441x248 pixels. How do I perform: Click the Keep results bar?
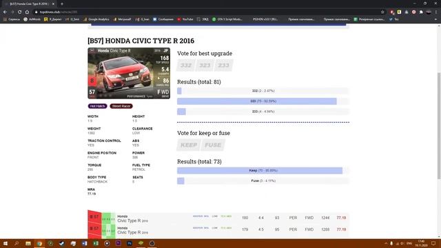coord(263,170)
